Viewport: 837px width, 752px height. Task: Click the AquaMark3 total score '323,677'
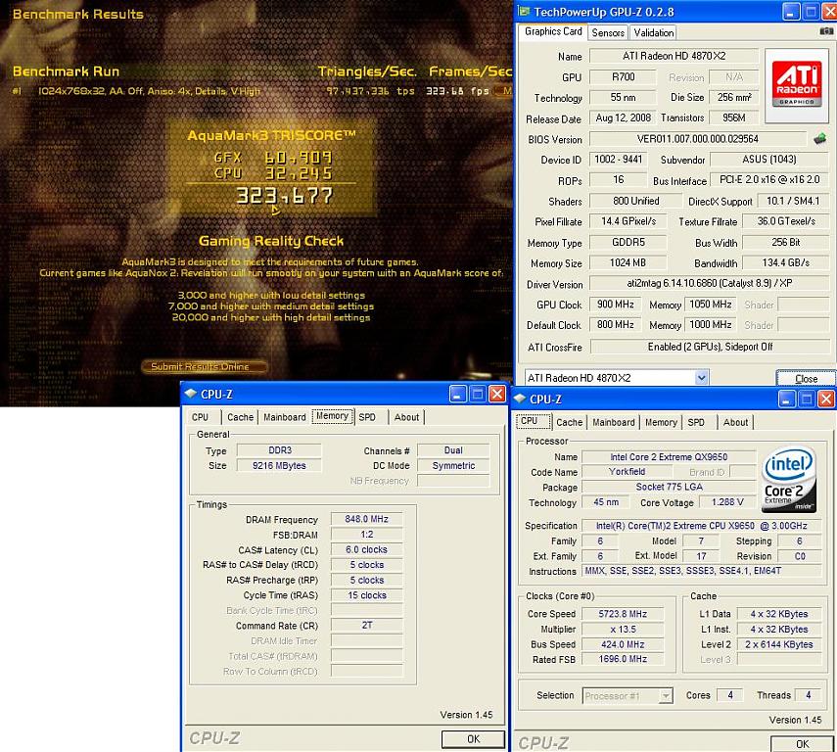285,196
